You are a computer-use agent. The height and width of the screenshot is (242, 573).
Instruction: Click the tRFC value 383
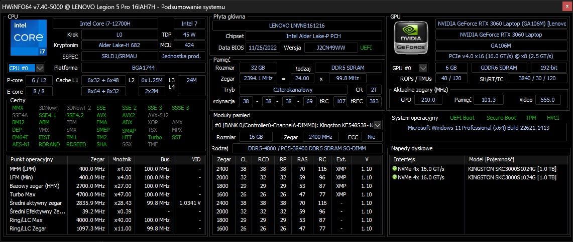coord(374,101)
